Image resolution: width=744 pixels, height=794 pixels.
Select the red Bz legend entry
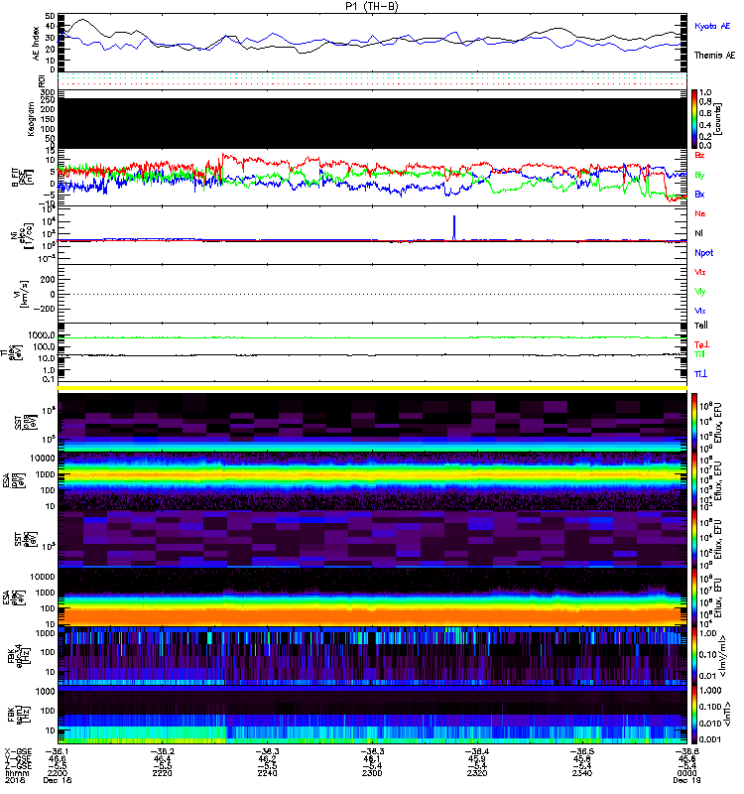click(x=700, y=156)
